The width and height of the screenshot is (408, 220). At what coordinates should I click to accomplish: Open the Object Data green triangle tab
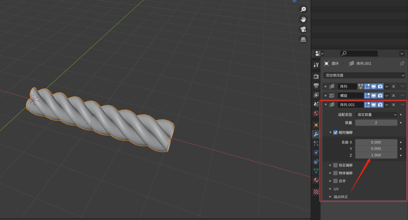316,171
